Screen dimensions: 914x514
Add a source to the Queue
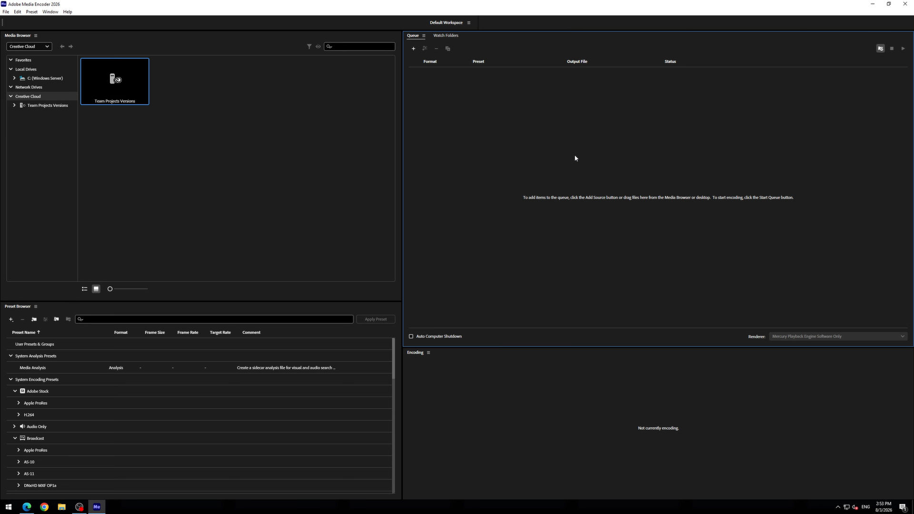[x=413, y=49]
